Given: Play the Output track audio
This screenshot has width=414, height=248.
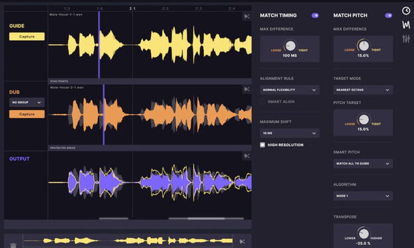Looking at the screenshot, I should coord(246,156).
